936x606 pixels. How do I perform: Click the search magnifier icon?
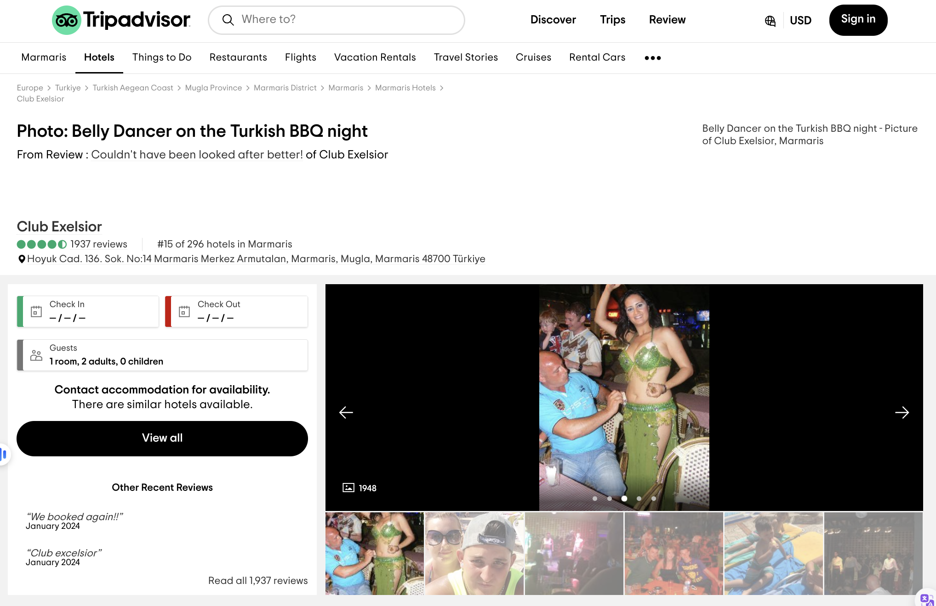click(228, 20)
